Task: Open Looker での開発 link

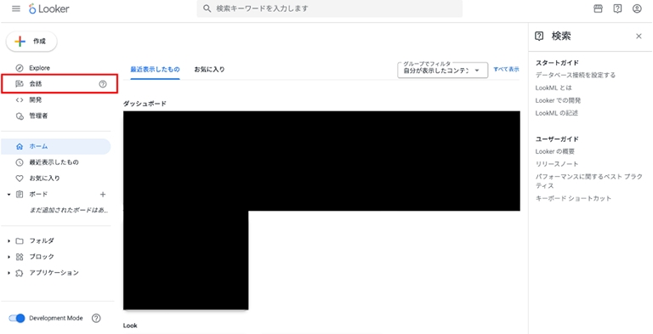Action: tap(558, 100)
